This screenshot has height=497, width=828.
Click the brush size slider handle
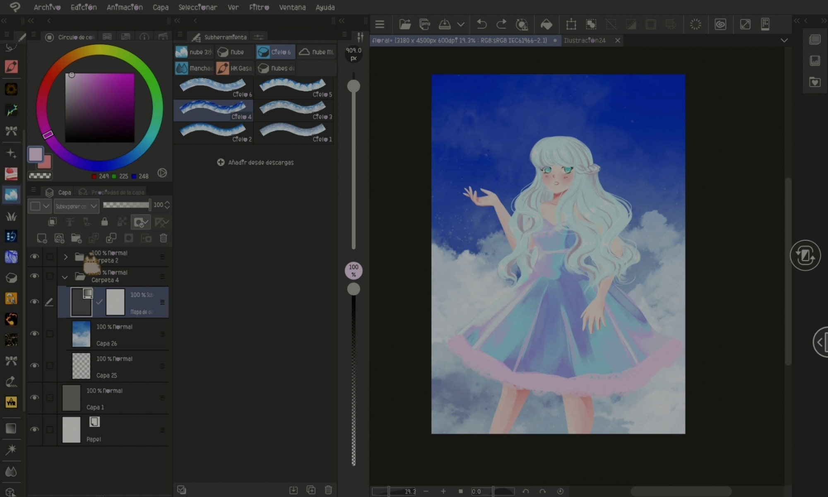354,86
